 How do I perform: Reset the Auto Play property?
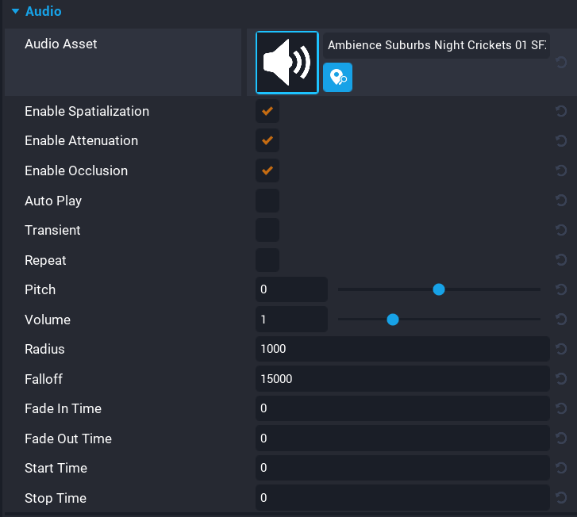pyautogui.click(x=561, y=201)
